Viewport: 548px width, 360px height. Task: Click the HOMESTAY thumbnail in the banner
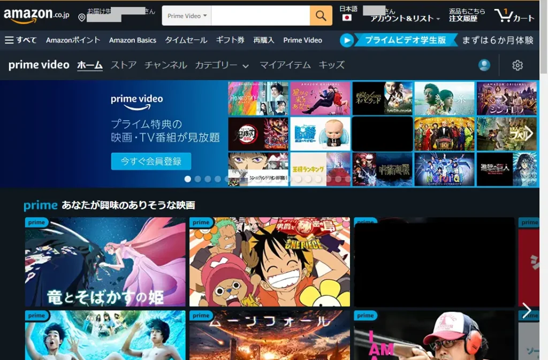click(x=258, y=98)
